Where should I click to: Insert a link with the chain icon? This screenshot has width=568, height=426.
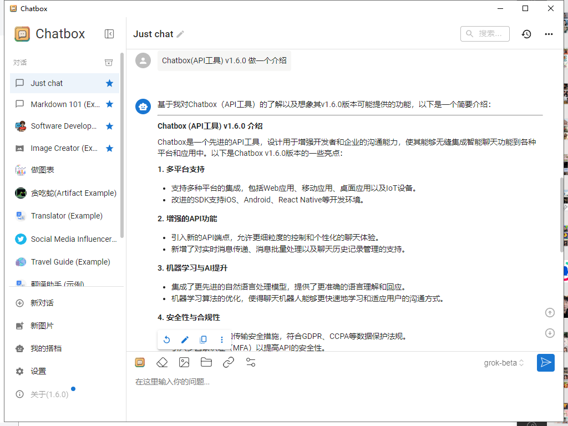click(229, 362)
